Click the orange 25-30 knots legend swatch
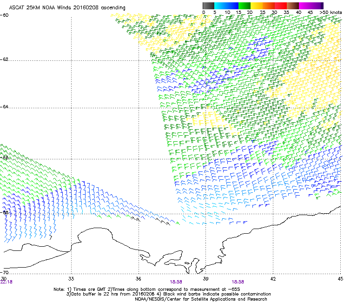 pos(269,6)
